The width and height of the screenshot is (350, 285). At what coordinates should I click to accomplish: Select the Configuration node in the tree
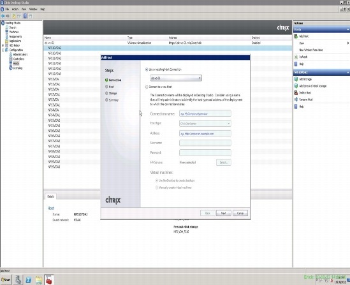coord(16,50)
